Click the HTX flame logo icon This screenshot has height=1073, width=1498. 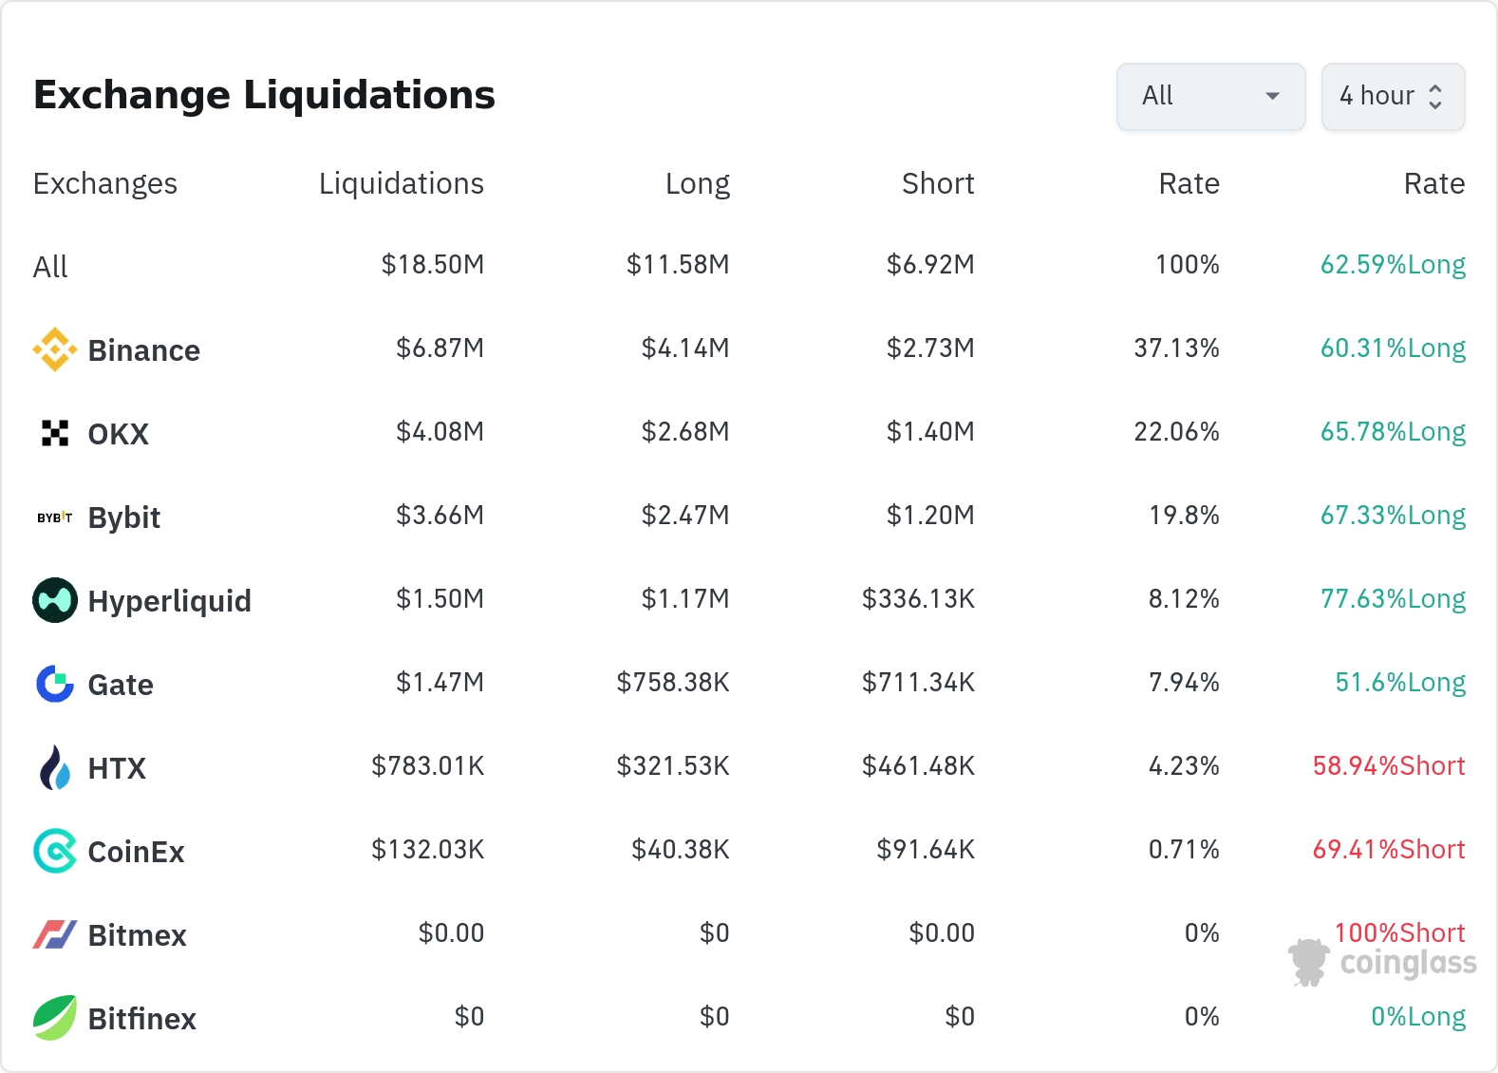[x=55, y=767]
